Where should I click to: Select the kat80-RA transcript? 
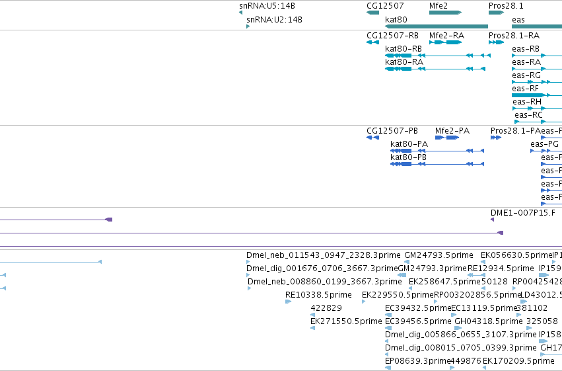435,69
